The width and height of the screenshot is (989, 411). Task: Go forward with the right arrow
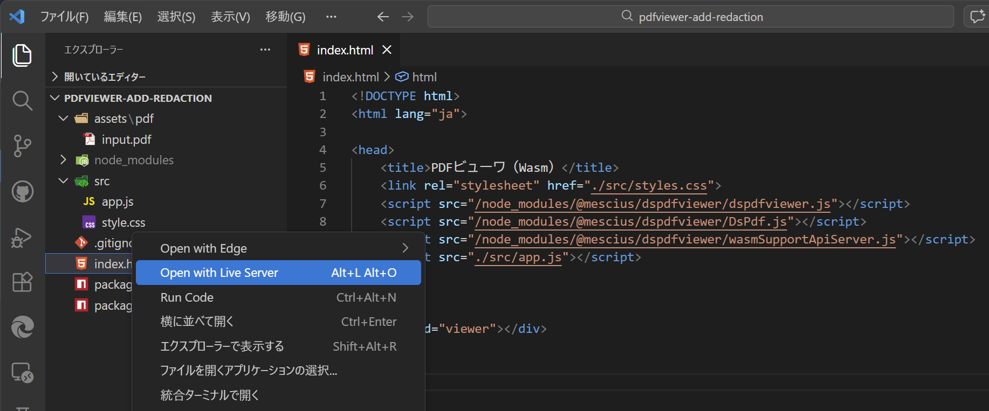point(408,17)
